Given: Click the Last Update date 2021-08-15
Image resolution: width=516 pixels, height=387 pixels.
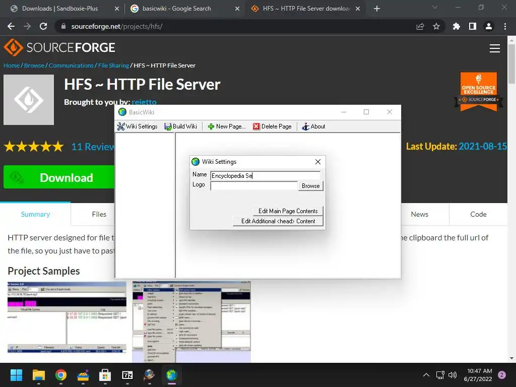Looking at the screenshot, I should click(x=483, y=147).
